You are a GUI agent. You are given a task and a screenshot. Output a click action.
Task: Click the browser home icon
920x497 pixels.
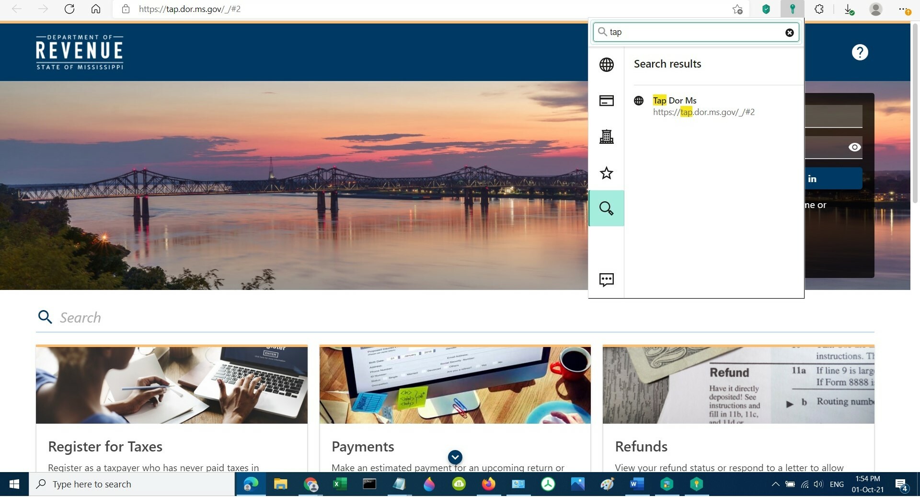pos(96,9)
